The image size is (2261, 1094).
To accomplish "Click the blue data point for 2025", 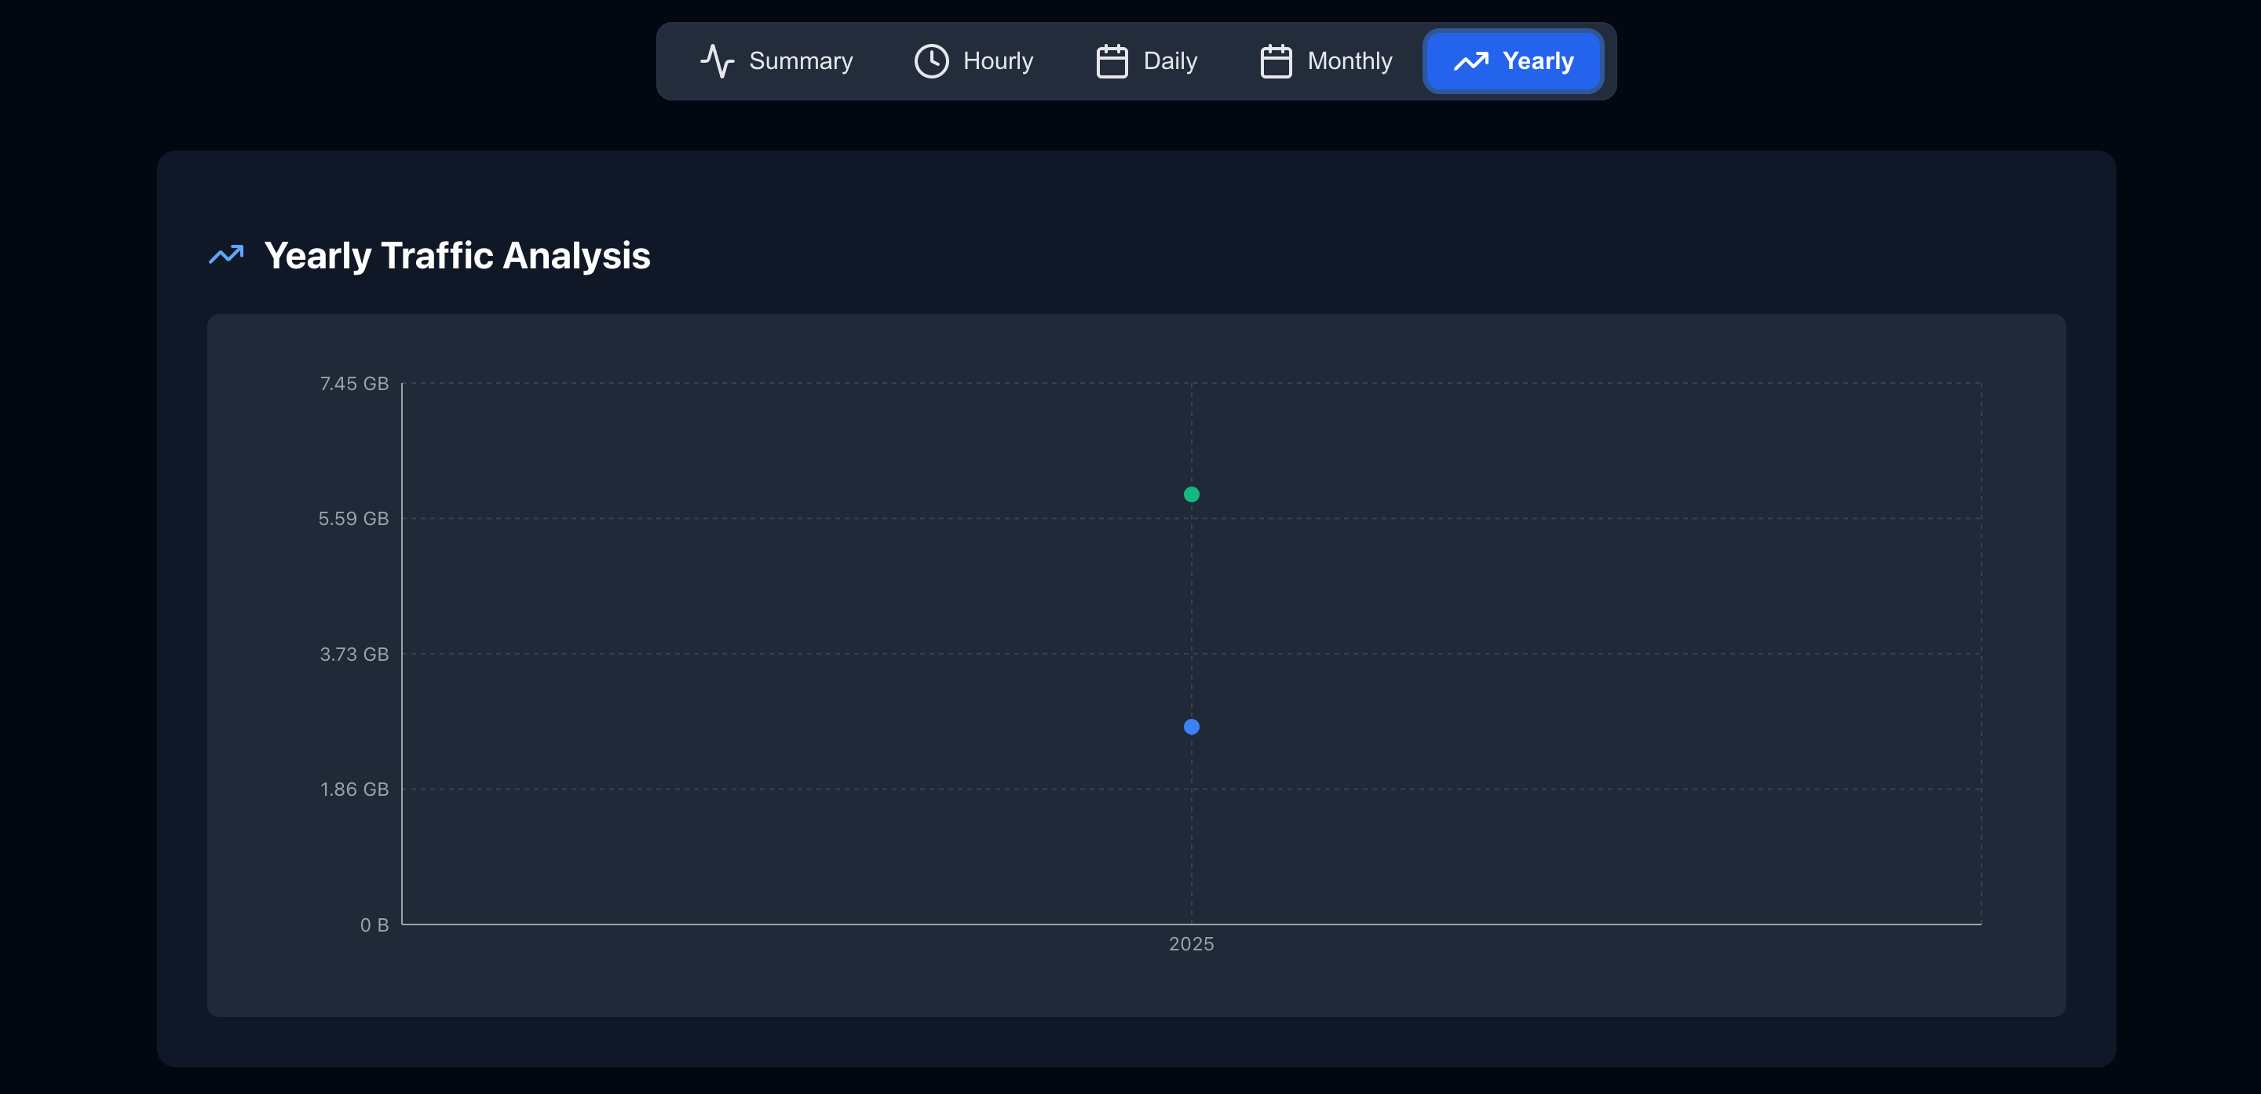I will 1191,727.
